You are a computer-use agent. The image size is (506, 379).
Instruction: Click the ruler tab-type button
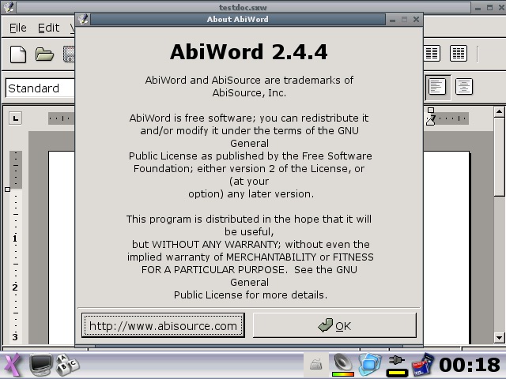click(x=15, y=118)
